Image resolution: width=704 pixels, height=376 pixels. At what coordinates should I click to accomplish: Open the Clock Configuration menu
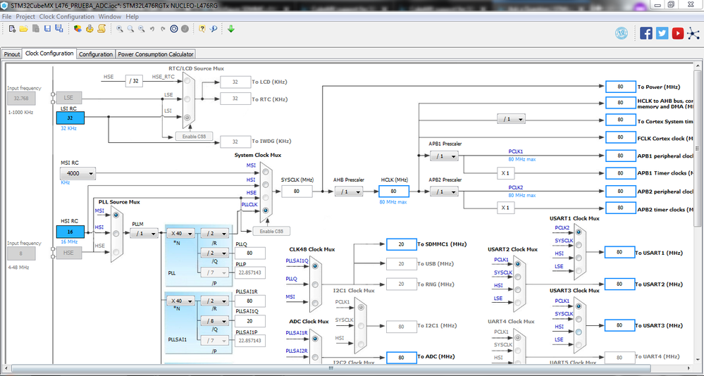(66, 17)
